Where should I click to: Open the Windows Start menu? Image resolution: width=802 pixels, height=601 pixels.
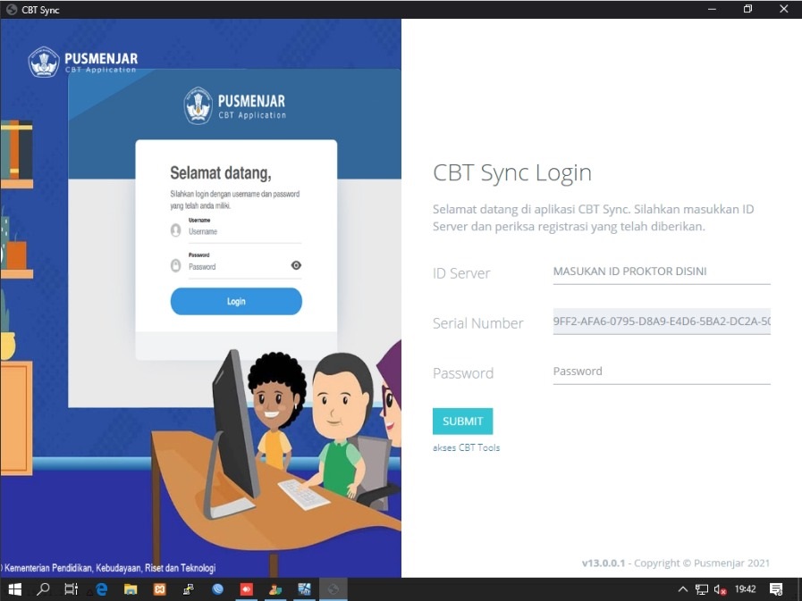(x=15, y=589)
